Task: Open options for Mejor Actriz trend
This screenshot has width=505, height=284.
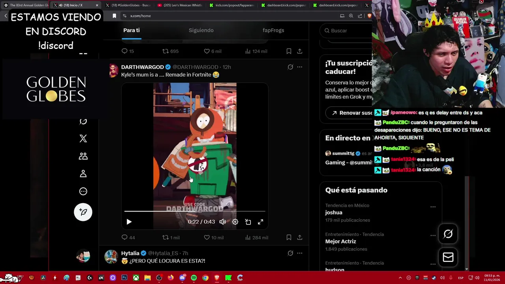Action: coord(433,235)
